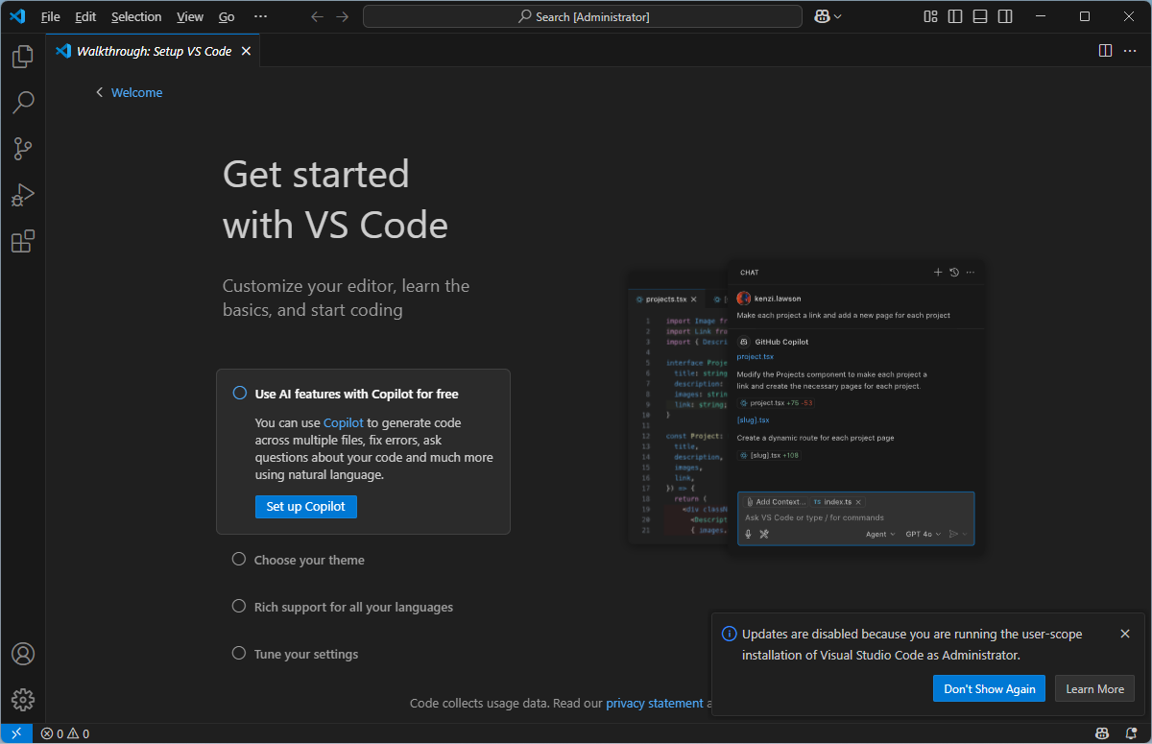
Task: Click the Accounts icon in the activity bar
Action: pyautogui.click(x=23, y=654)
